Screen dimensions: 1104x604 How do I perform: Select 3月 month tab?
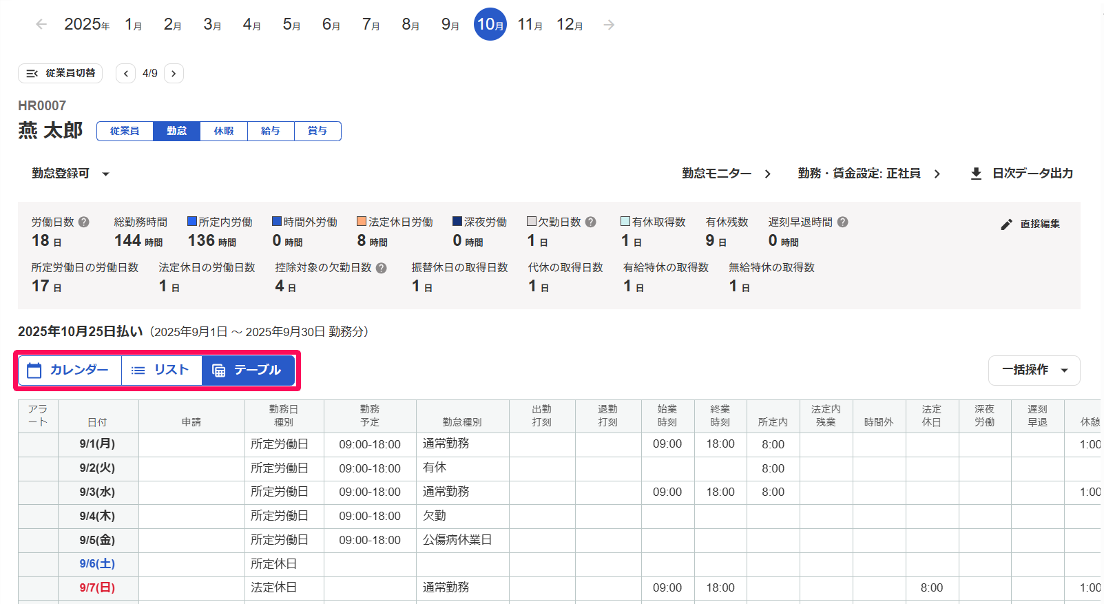coord(212,25)
